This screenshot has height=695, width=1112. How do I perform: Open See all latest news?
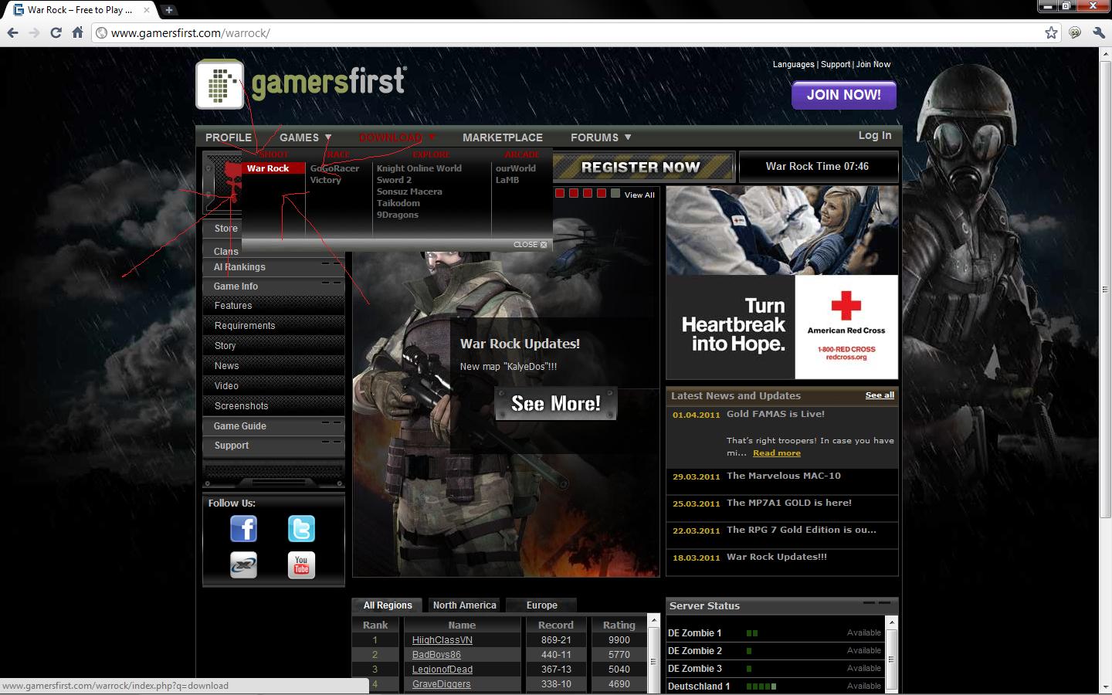[x=880, y=395]
